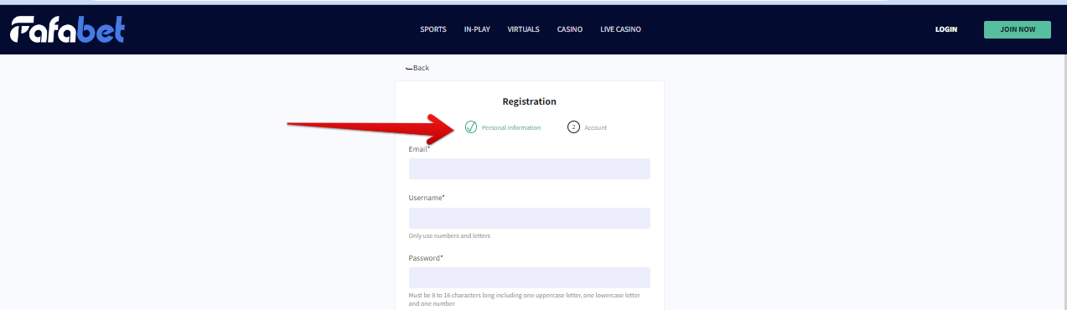Image resolution: width=1067 pixels, height=310 pixels.
Task: Click the Registration heading
Action: [x=530, y=101]
